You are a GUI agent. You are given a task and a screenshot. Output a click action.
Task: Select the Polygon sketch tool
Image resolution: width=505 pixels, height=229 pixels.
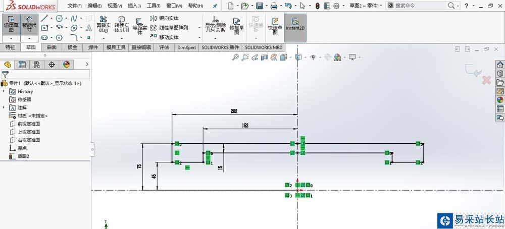click(x=59, y=38)
